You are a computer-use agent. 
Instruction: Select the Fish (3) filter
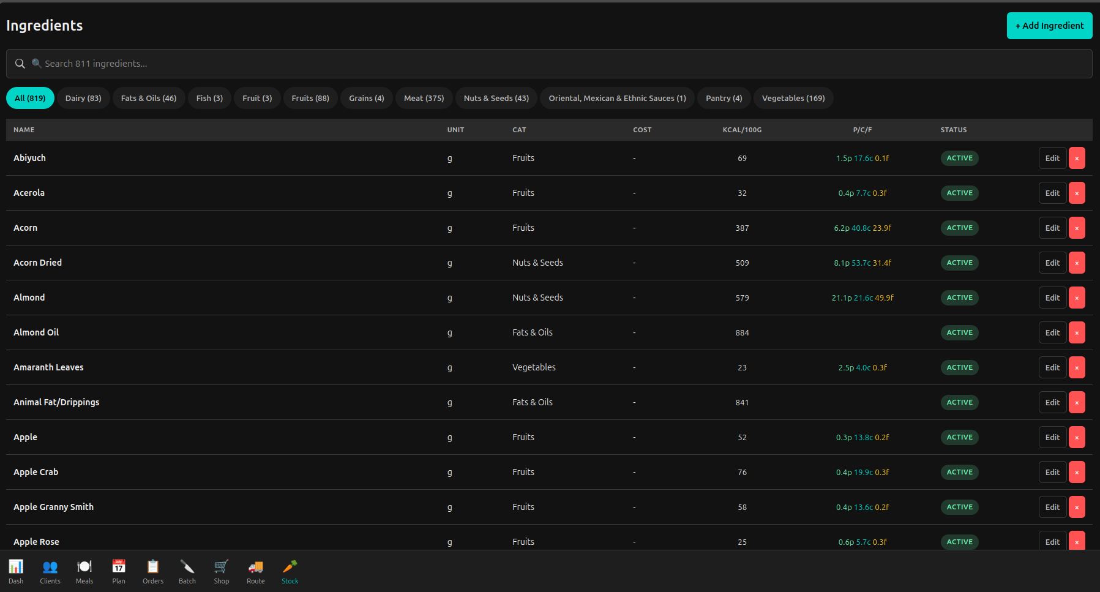pos(209,98)
